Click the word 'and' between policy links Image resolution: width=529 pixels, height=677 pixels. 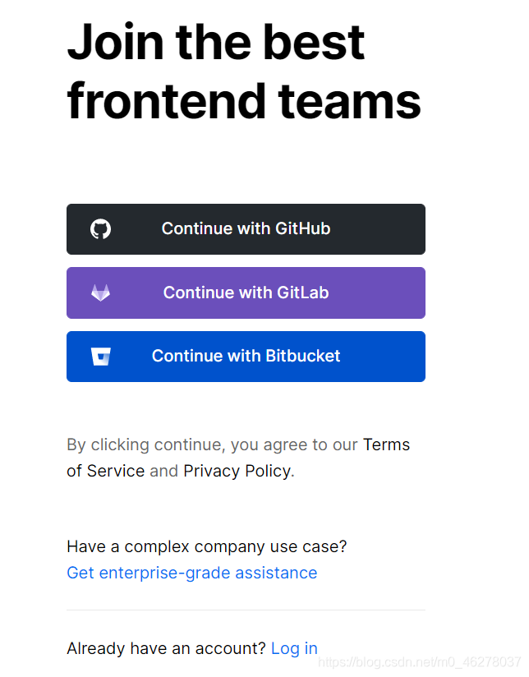[163, 471]
